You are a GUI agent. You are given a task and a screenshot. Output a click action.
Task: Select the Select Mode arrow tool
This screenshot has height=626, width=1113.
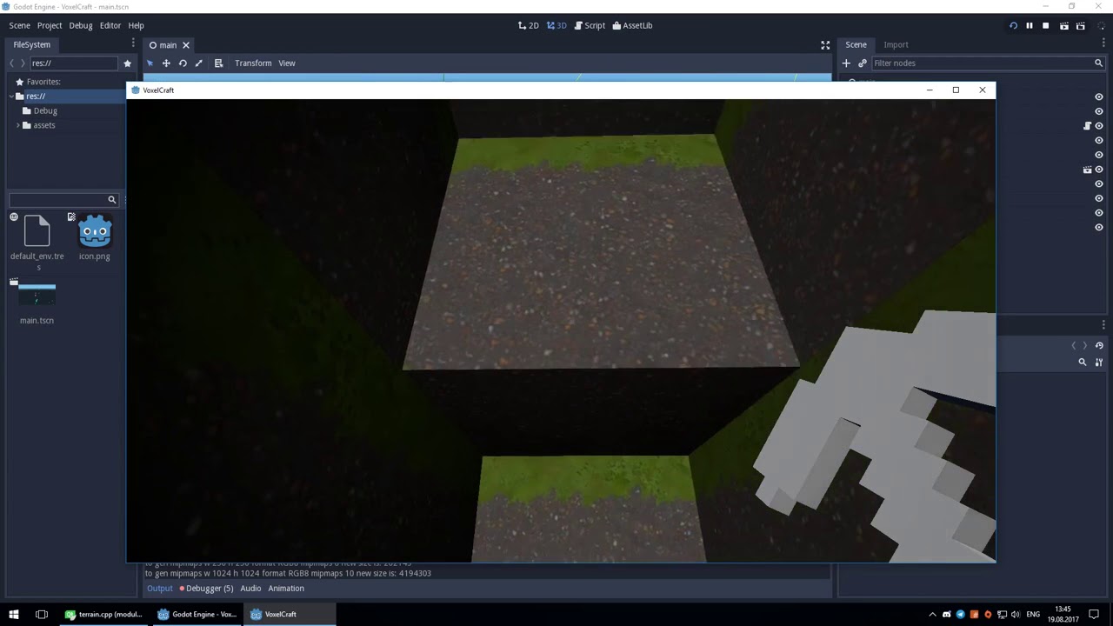(150, 63)
